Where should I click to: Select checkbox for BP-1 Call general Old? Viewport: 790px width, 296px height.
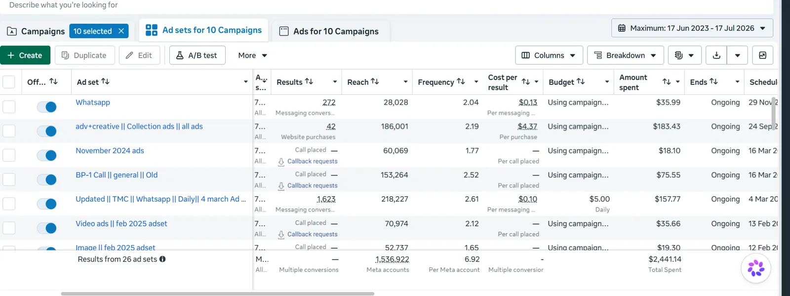pos(9,179)
